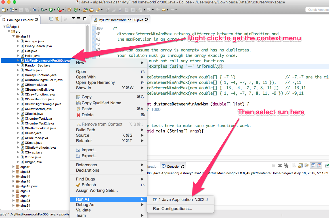Collapse the algs11 package node
This screenshot has width=329, height=218.
[x=14, y=36]
